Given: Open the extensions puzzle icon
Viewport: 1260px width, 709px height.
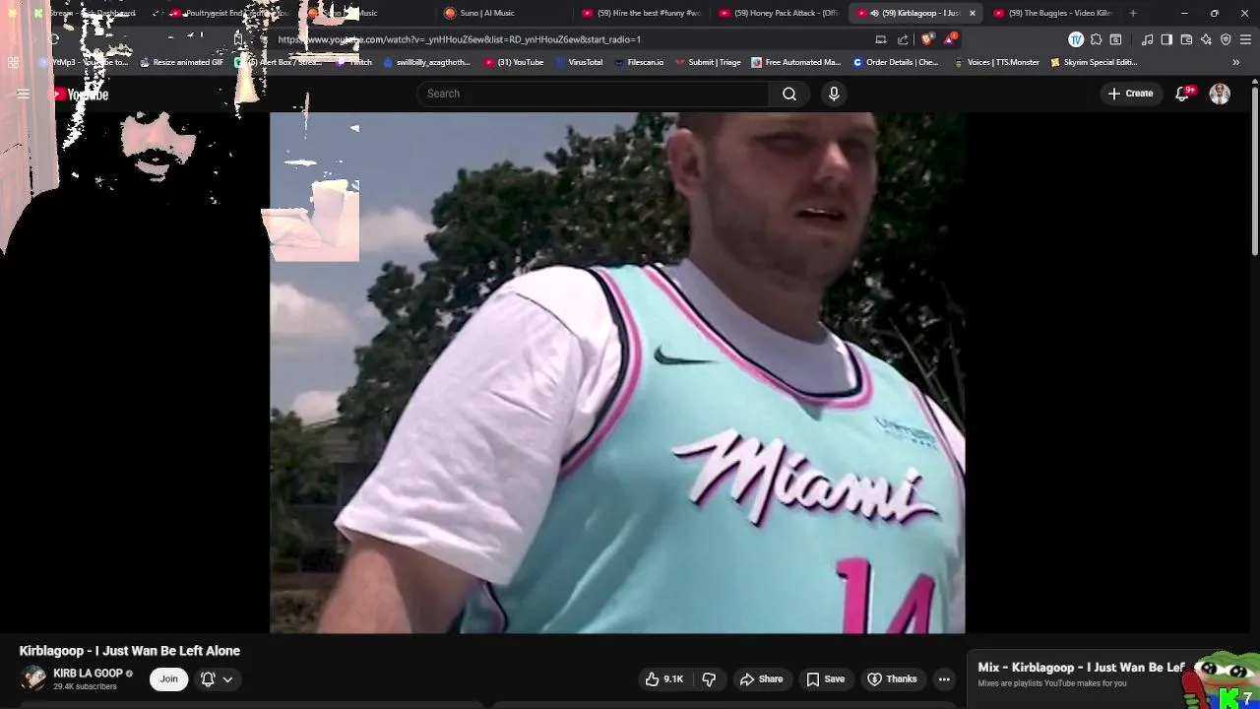Looking at the screenshot, I should point(1096,39).
